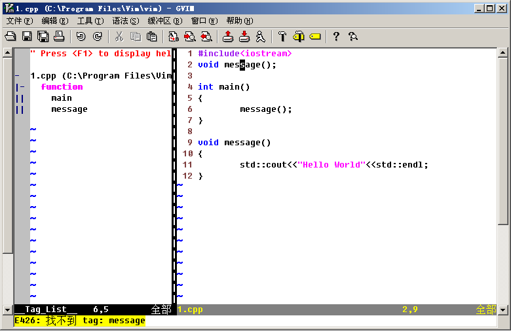511x335 pixels.
Task: Click the Find Help icon
Action: tap(353, 36)
